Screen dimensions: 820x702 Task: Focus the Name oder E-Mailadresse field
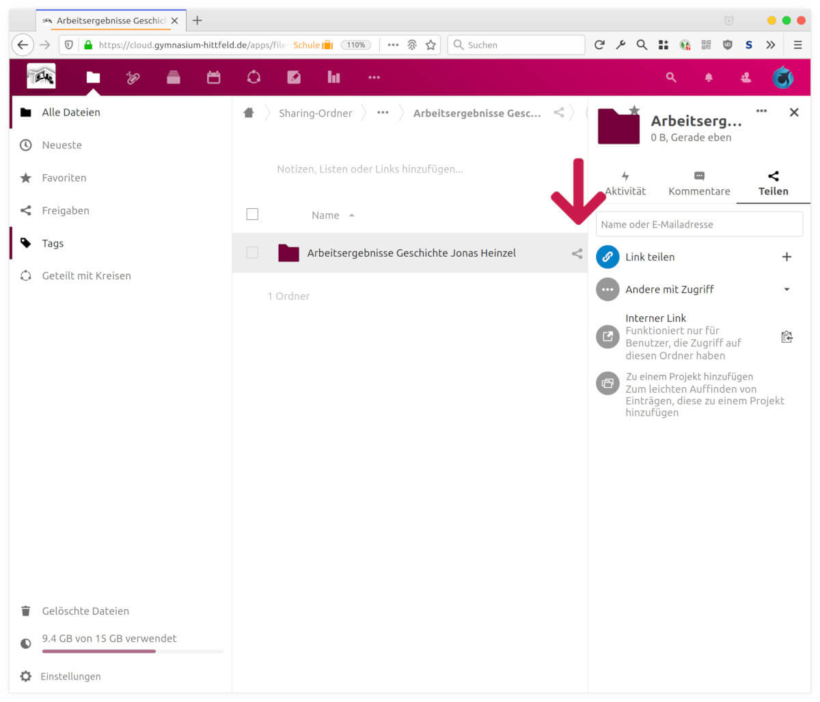point(699,224)
